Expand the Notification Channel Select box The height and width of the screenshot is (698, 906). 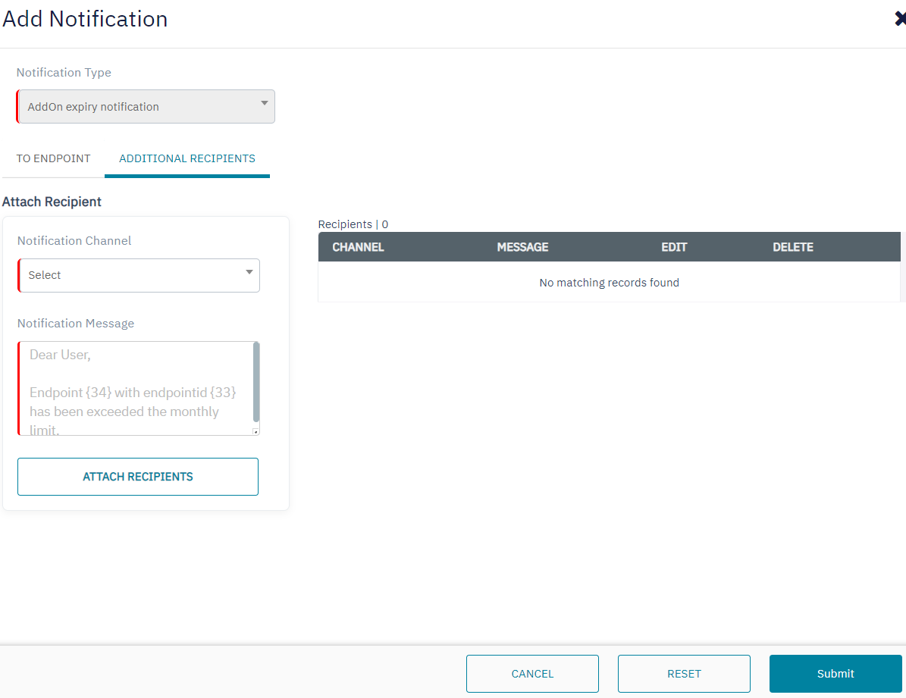(x=138, y=275)
